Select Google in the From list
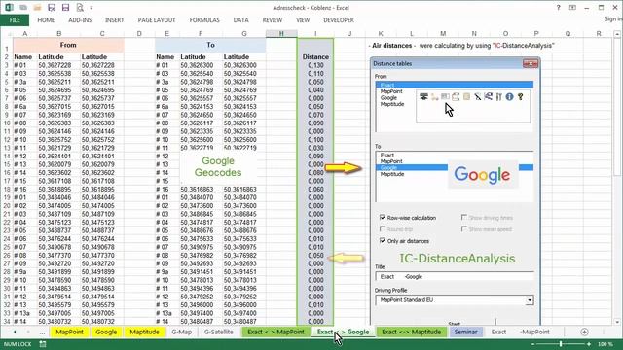 [x=388, y=97]
